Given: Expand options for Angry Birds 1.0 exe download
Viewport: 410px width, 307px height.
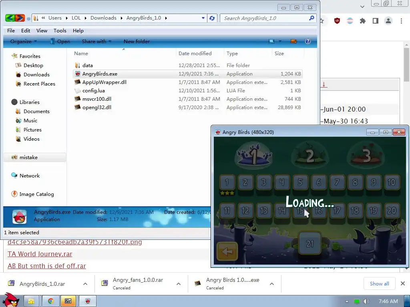Looking at the screenshot, I should [x=272, y=284].
